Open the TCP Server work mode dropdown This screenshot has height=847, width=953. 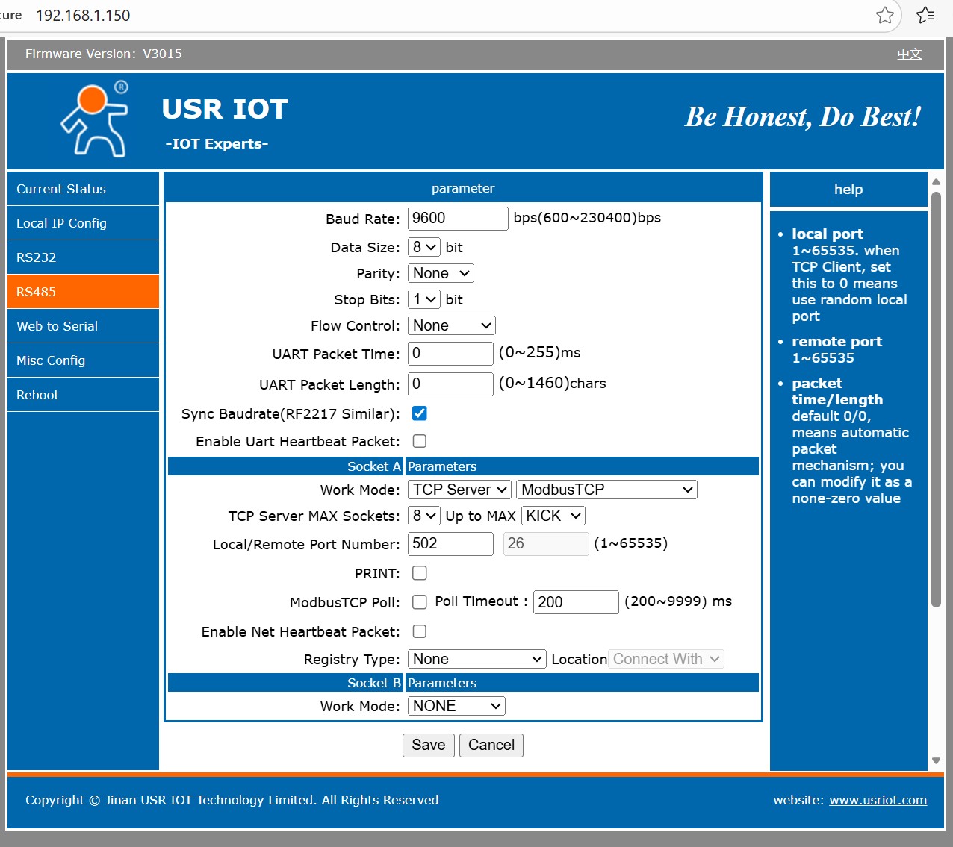click(459, 490)
